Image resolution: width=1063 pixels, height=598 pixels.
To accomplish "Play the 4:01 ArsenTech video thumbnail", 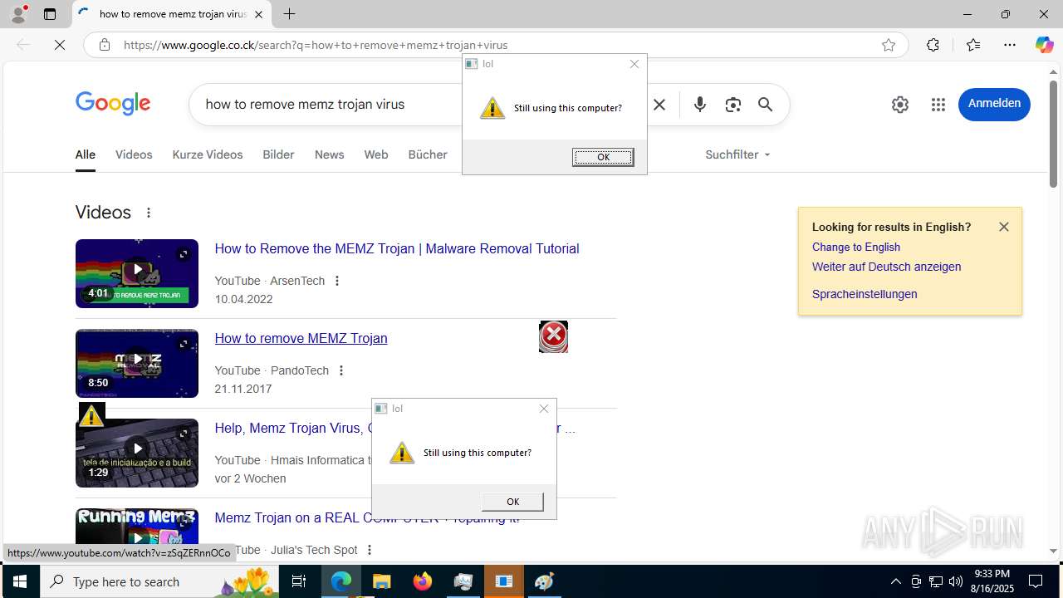I will point(137,273).
